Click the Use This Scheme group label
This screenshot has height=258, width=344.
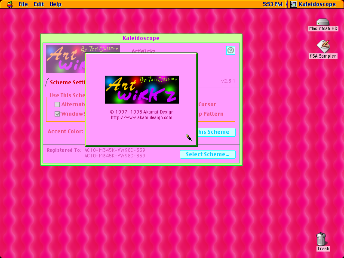(67, 95)
